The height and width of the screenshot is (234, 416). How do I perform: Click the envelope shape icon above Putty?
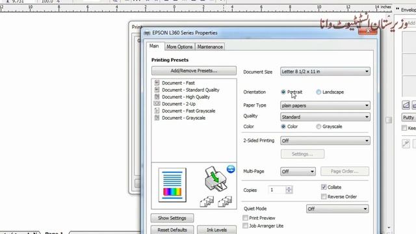click(406, 105)
